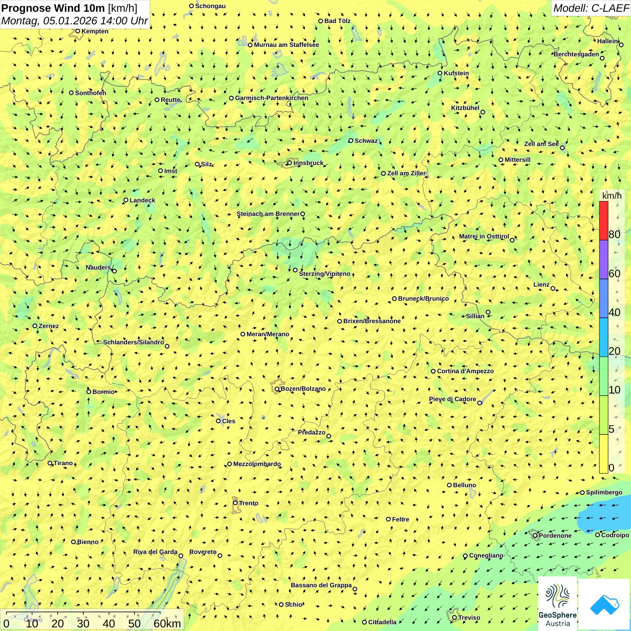Viewport: 631px width, 631px height.
Task: Click the yellow 0 km/h legend color
Action: click(604, 454)
